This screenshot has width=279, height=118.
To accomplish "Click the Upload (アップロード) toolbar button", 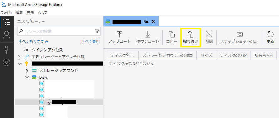I will pos(119,37).
